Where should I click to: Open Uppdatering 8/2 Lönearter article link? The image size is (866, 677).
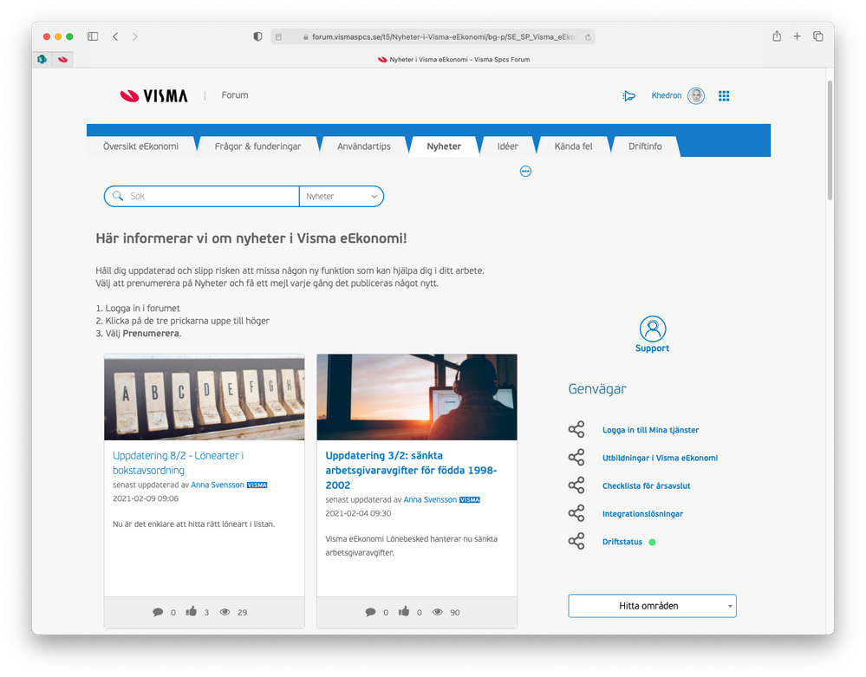pyautogui.click(x=178, y=463)
